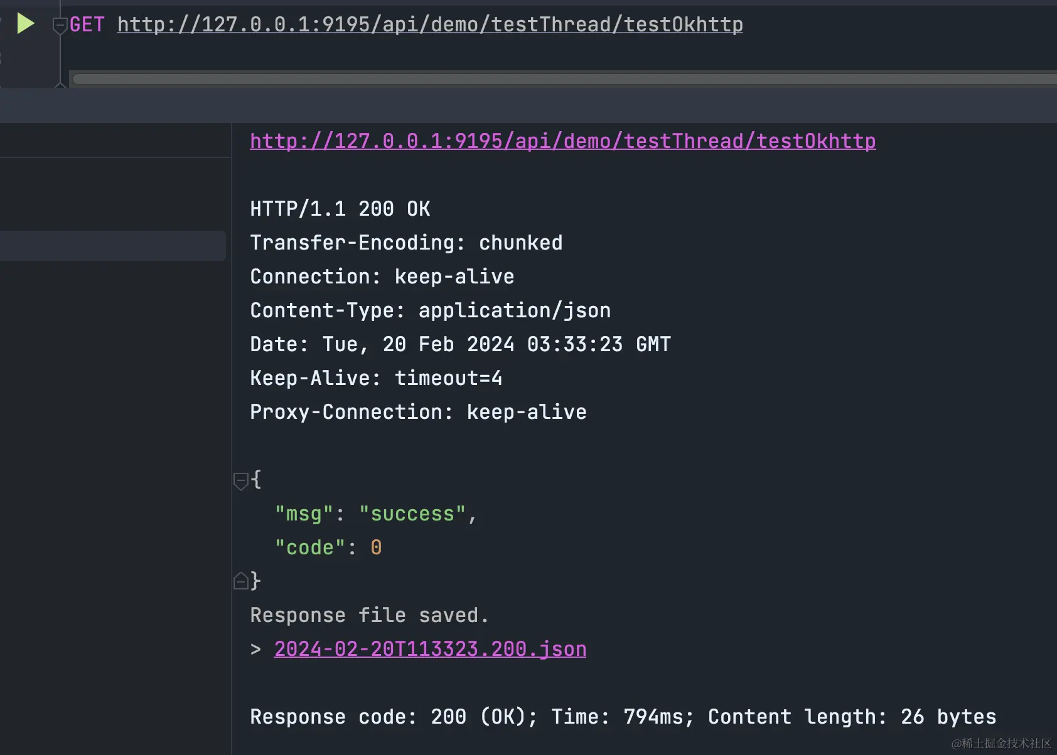Click the GET method keyword
The width and height of the screenshot is (1057, 755).
tap(87, 24)
